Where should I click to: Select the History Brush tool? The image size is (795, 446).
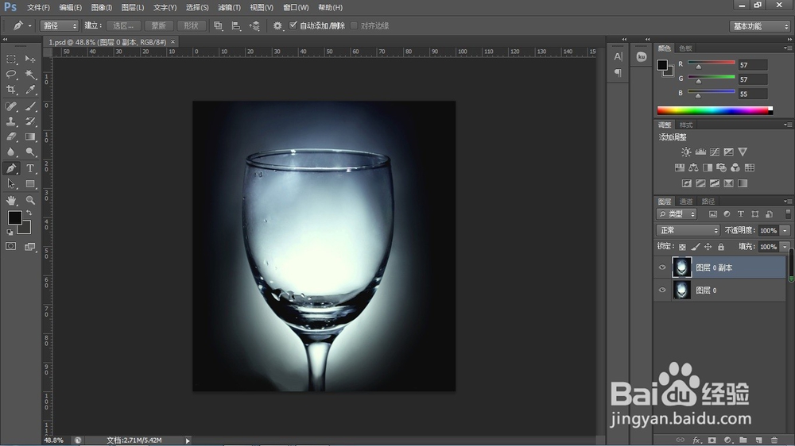coord(30,121)
